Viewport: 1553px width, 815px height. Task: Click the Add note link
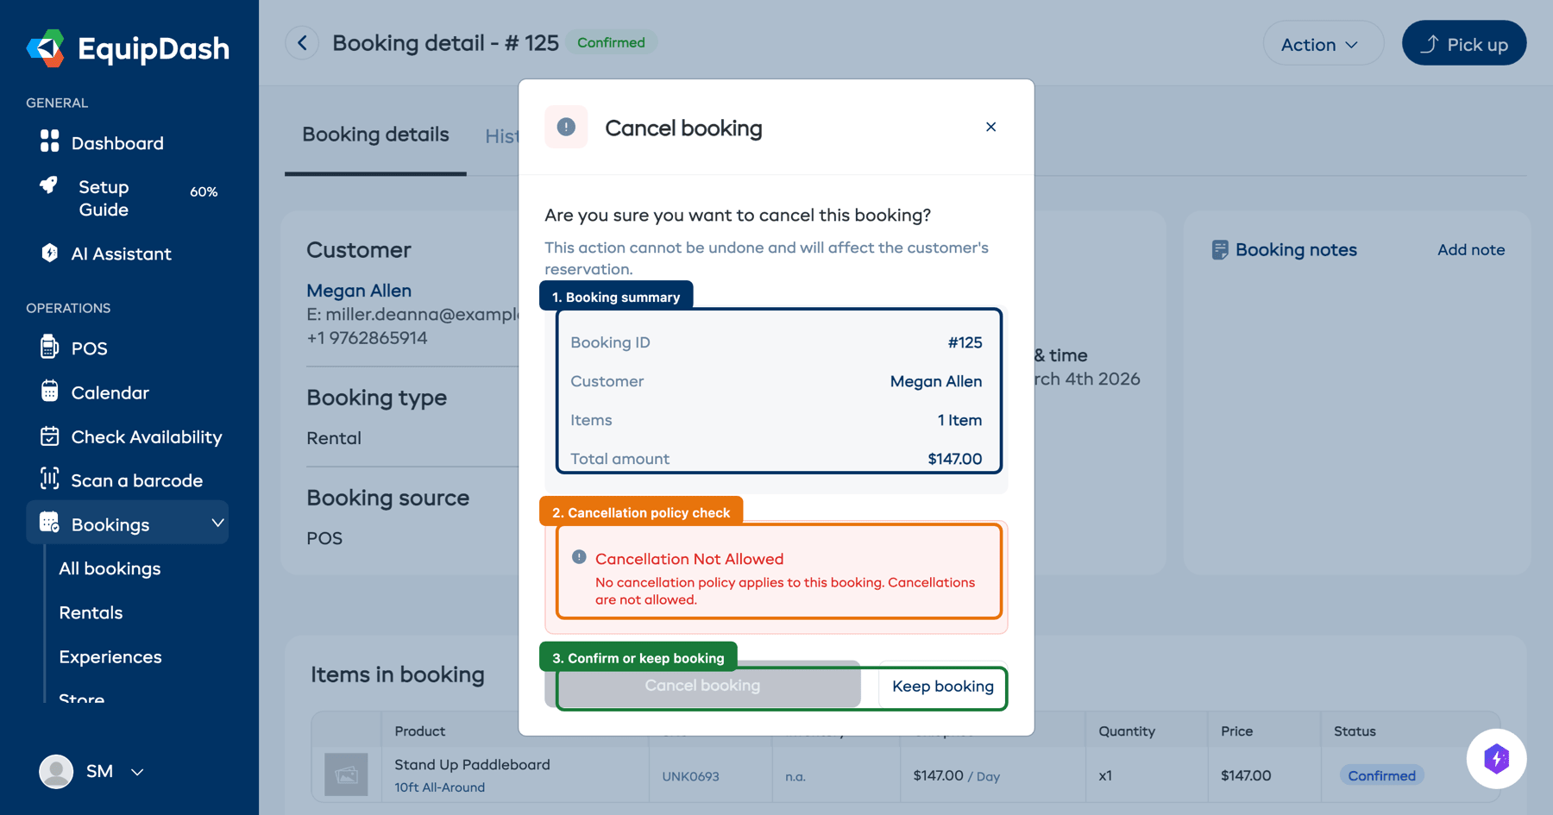click(x=1470, y=249)
